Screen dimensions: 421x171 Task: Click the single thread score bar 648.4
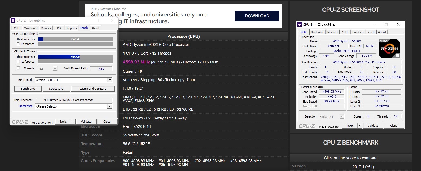point(75,39)
